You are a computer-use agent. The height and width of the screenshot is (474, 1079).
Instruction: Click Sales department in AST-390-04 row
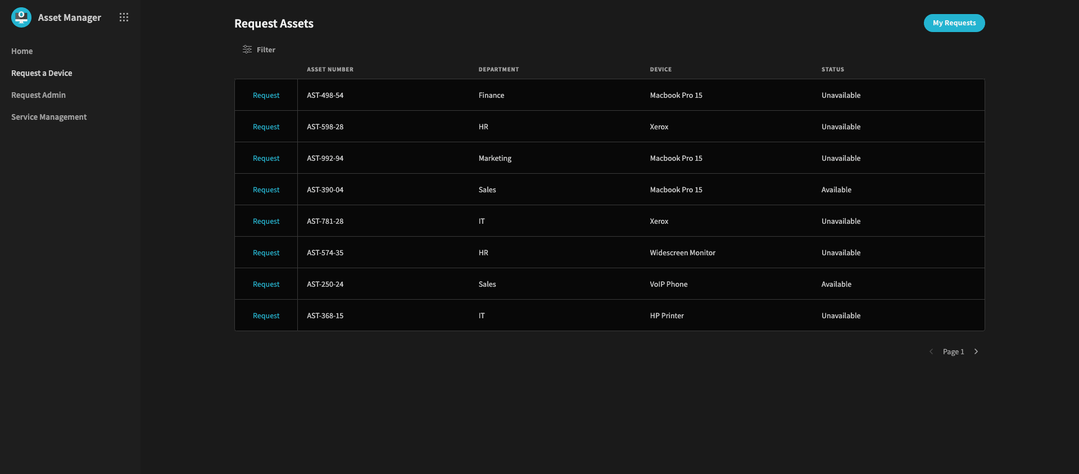click(x=487, y=189)
